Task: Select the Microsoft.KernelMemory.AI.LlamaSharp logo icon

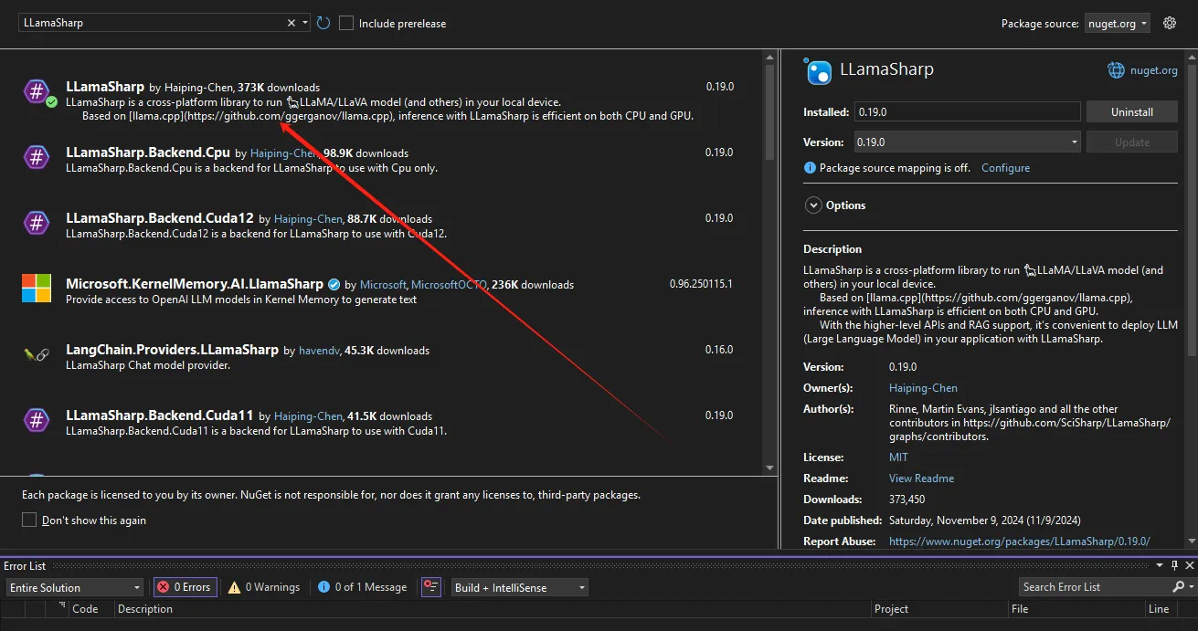Action: point(37,289)
